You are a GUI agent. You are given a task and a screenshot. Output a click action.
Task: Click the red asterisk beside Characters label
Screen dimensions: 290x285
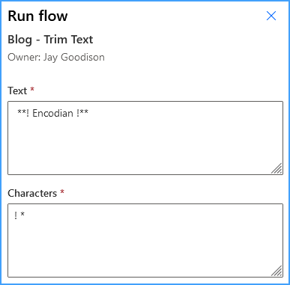click(x=62, y=191)
